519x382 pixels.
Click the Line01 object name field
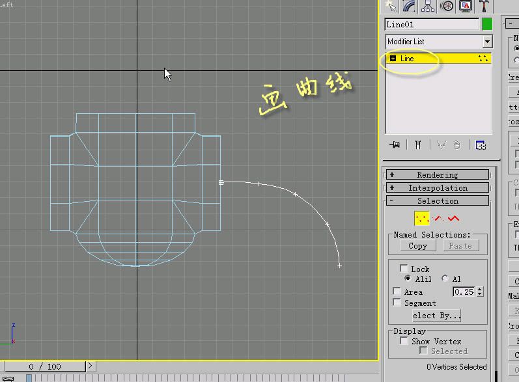tap(432, 25)
